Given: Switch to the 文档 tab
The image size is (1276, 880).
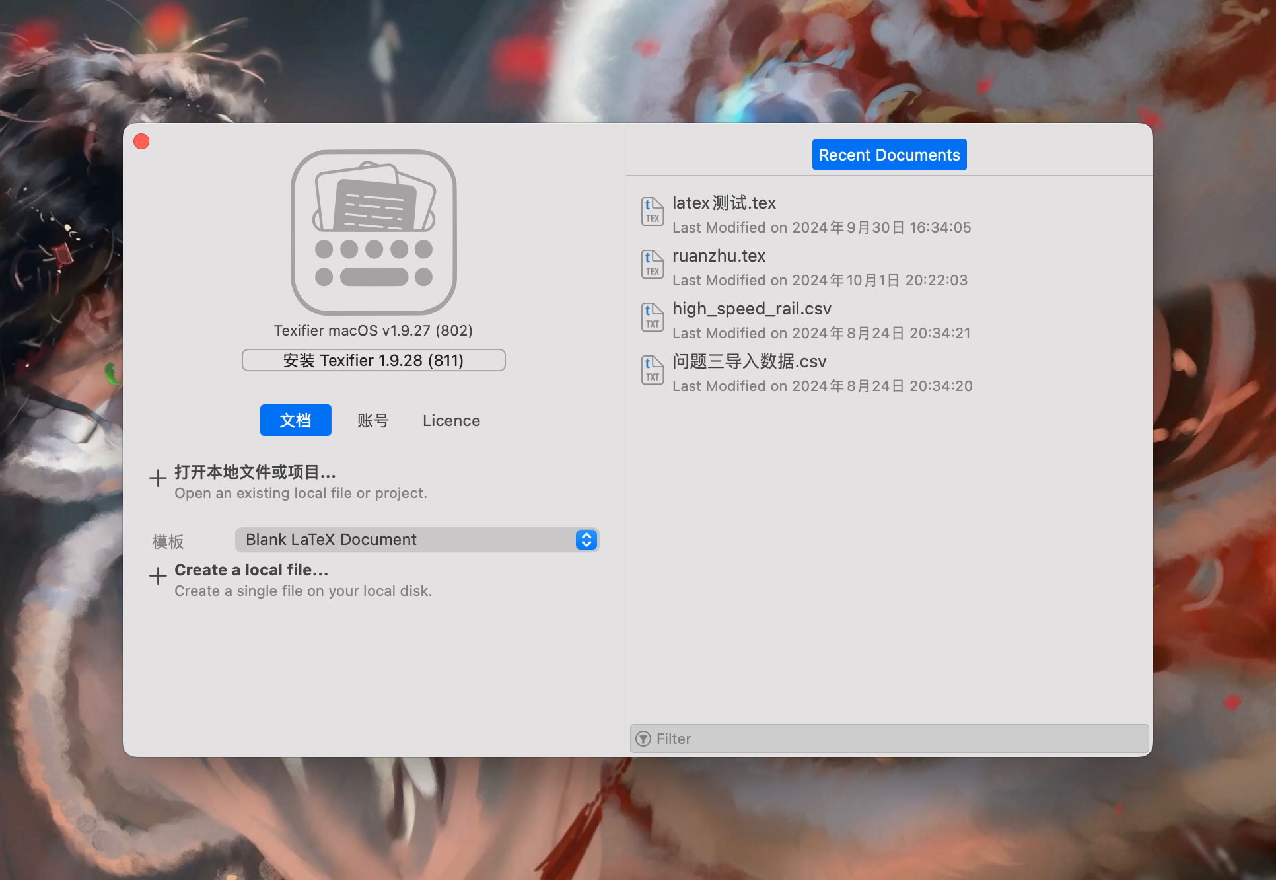Looking at the screenshot, I should 295,420.
